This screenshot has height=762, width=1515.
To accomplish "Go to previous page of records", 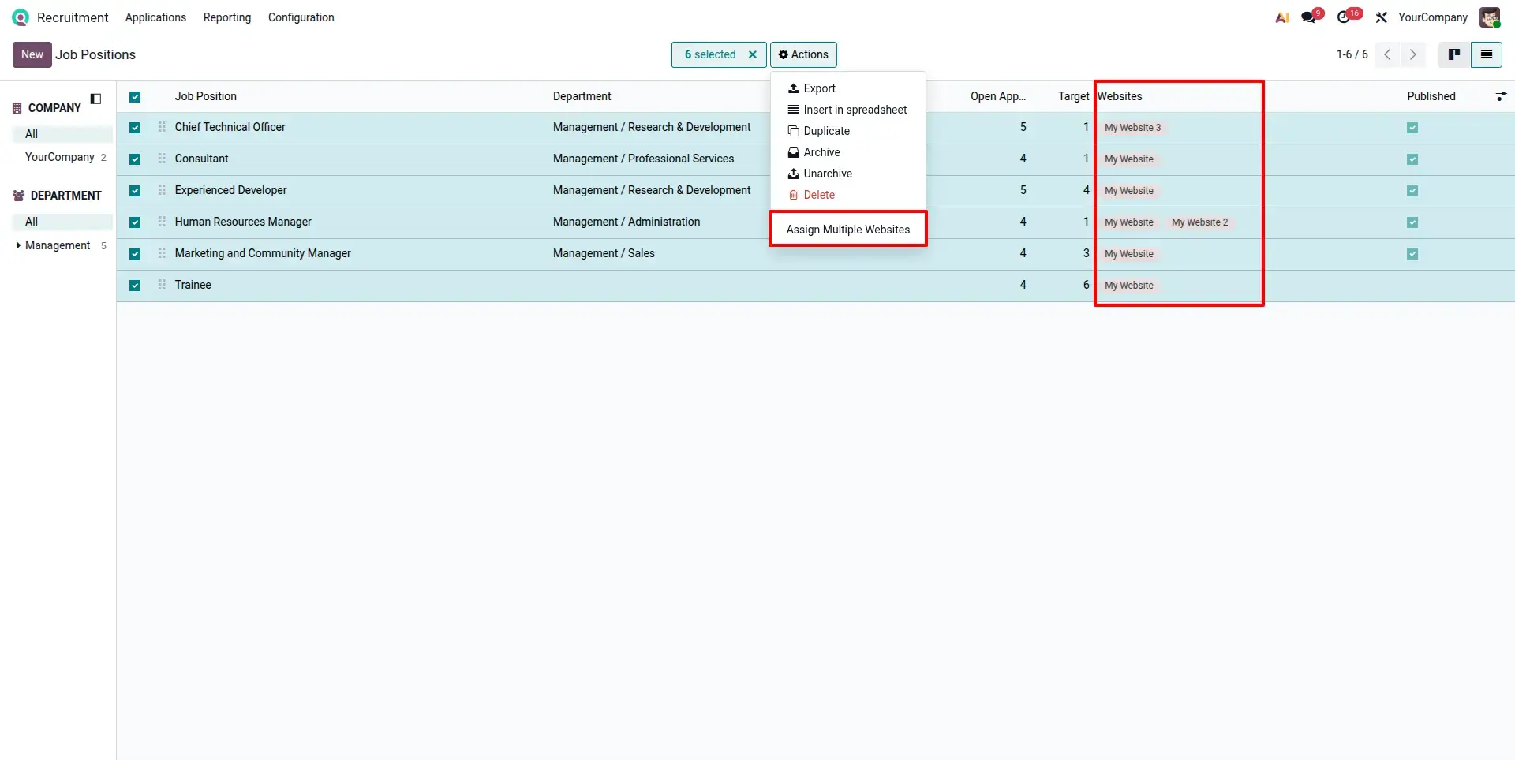I will pos(1387,54).
